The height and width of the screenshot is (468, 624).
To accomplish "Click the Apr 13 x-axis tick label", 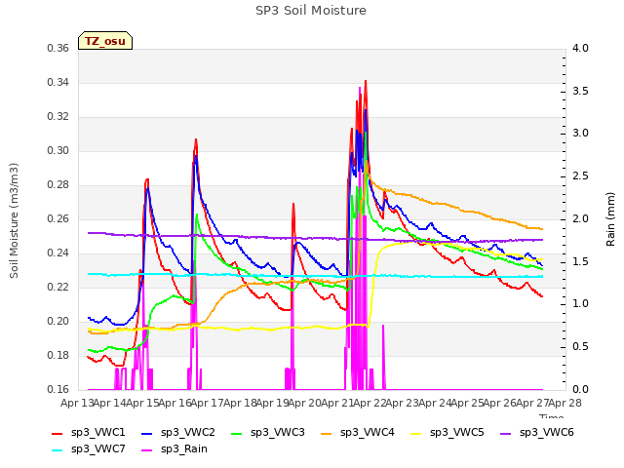I will 77,403.
